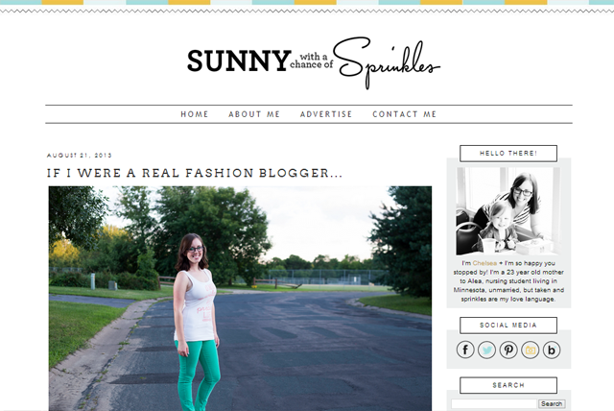Click the Hello There widget heading

point(508,154)
